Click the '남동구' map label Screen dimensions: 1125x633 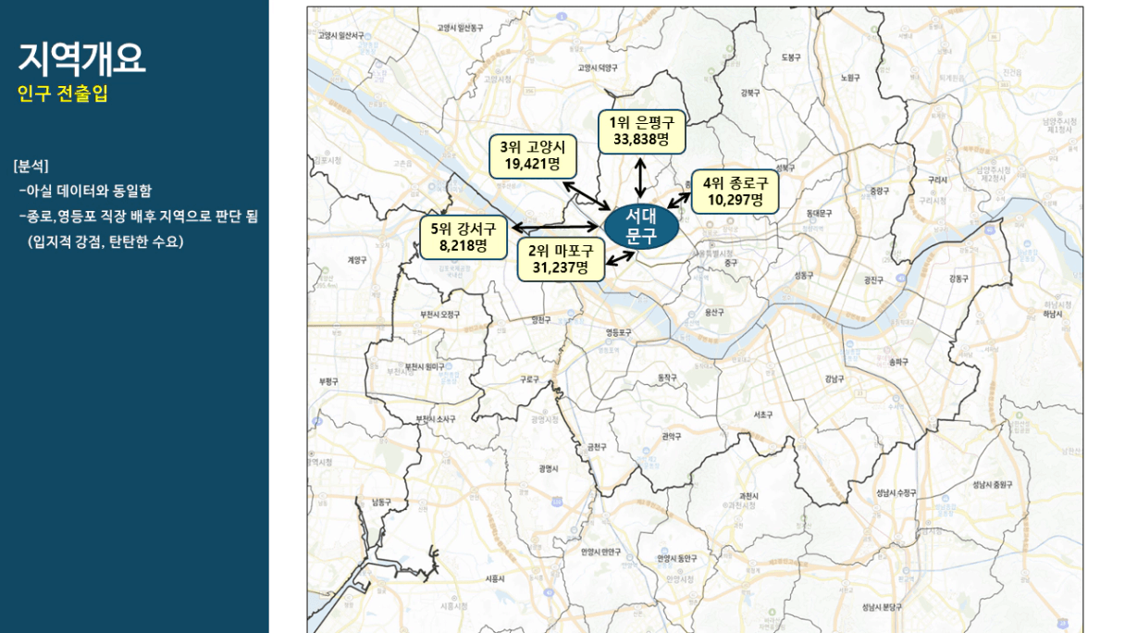382,502
